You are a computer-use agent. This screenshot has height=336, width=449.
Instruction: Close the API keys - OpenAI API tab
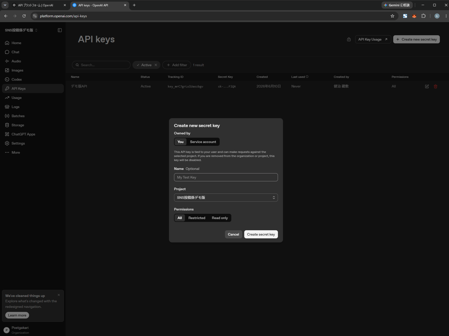125,5
